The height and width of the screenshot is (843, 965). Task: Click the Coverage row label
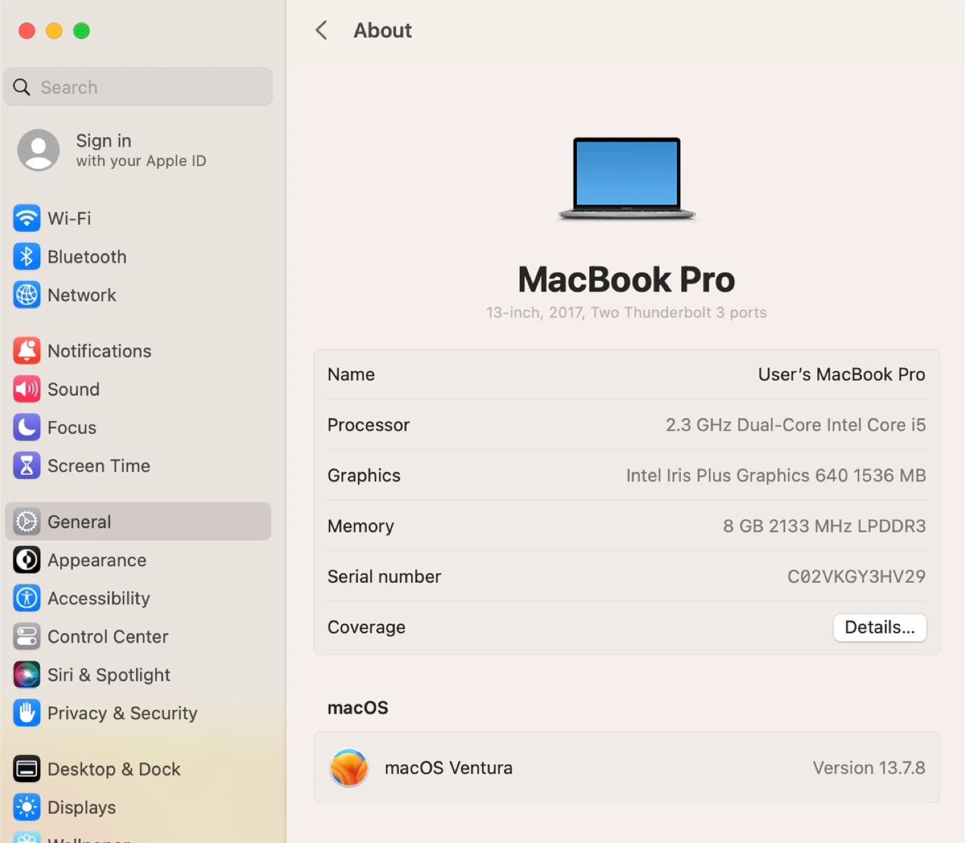pos(367,627)
